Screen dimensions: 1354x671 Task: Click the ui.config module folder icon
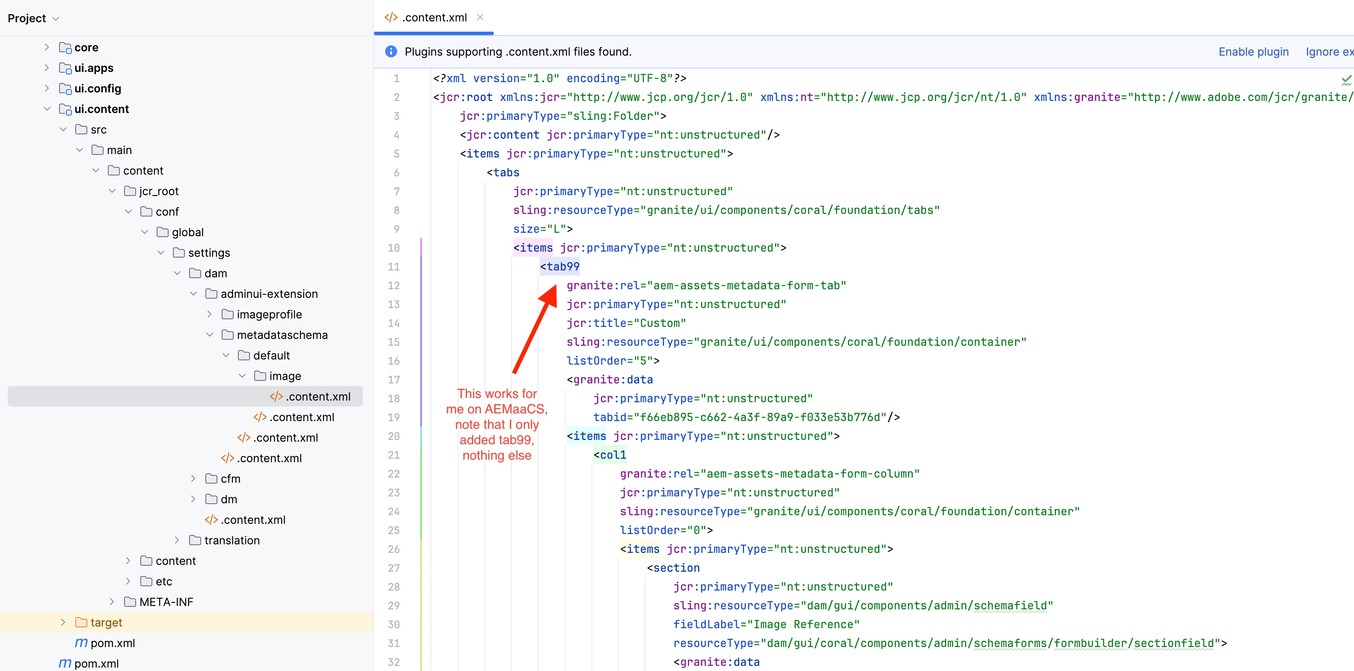coord(65,88)
